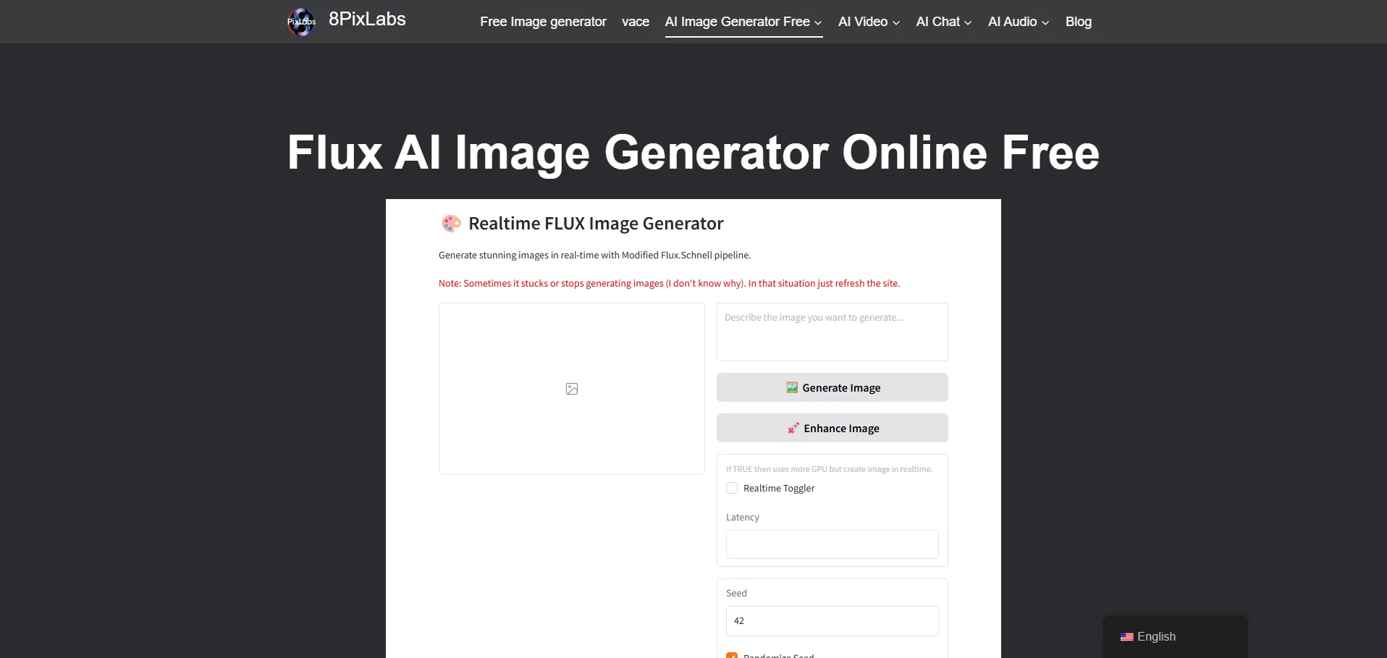Click the palette icon beside Realtime FLUX heading
Screen dimensions: 1387x658
451,224
